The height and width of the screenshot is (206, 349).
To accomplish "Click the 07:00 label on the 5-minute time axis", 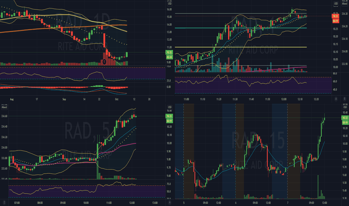I will 17,203.
